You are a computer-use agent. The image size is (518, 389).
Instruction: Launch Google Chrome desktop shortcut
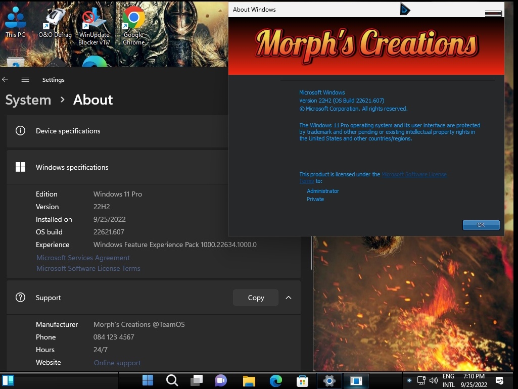[133, 26]
